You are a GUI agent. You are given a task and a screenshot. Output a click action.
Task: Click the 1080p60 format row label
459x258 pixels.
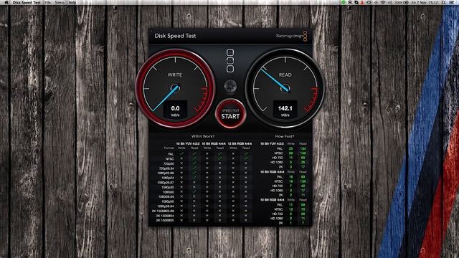[x=168, y=201]
